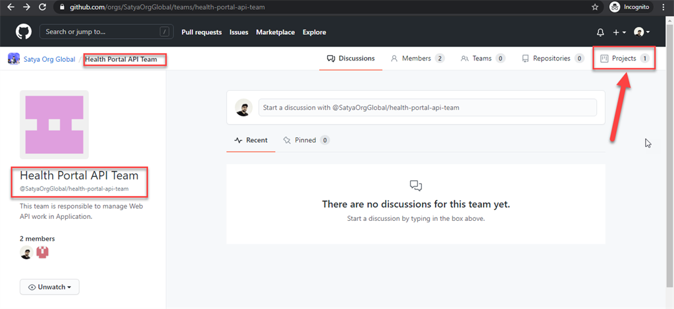Viewport: 674px width, 309px height.
Task: Click the Health Portal API Team heading
Action: click(x=79, y=175)
